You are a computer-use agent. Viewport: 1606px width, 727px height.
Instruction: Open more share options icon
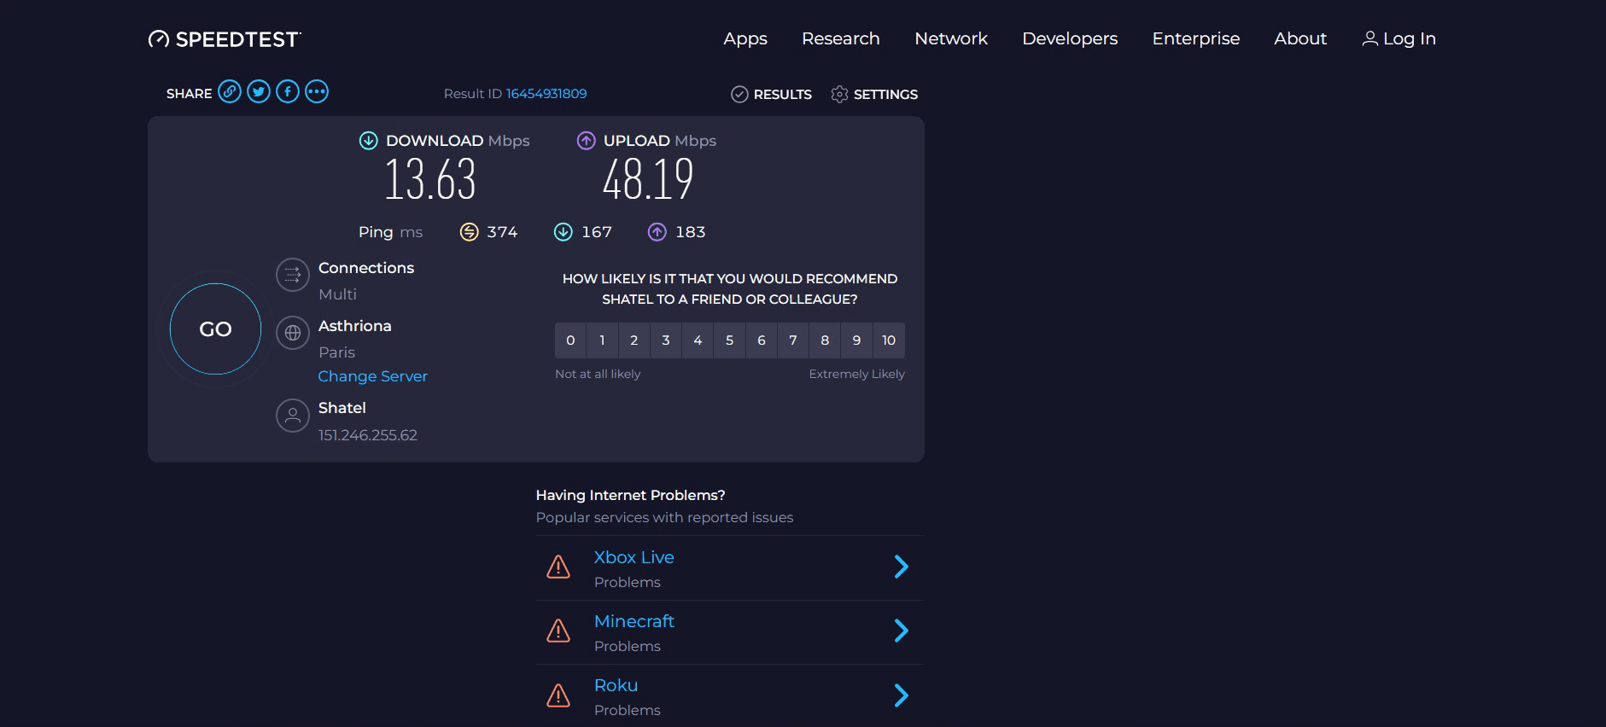pyautogui.click(x=317, y=91)
